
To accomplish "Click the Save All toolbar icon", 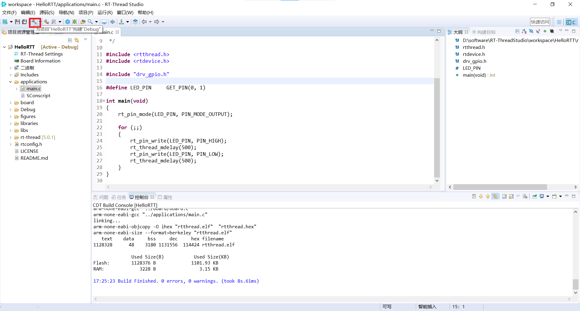I will tap(24, 22).
